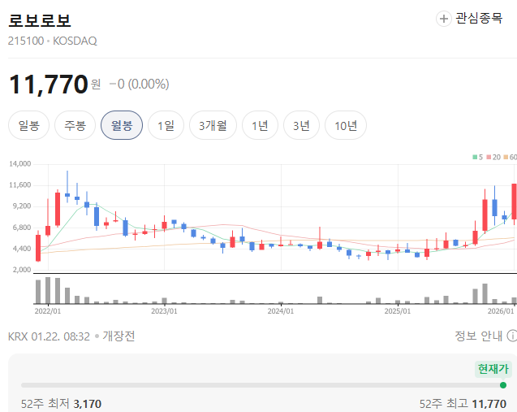Screen dimensions: 517x412
Task: Click the 52주 최저 3,170 value
Action: [x=87, y=404]
